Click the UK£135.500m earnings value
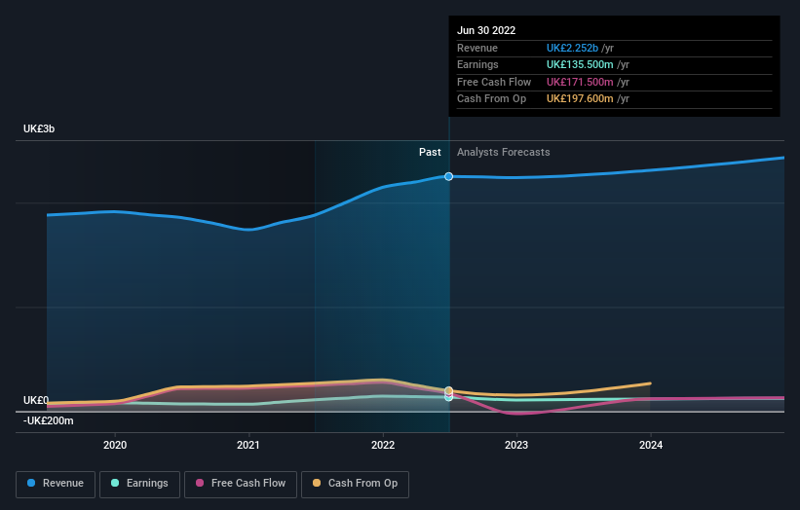 point(580,64)
